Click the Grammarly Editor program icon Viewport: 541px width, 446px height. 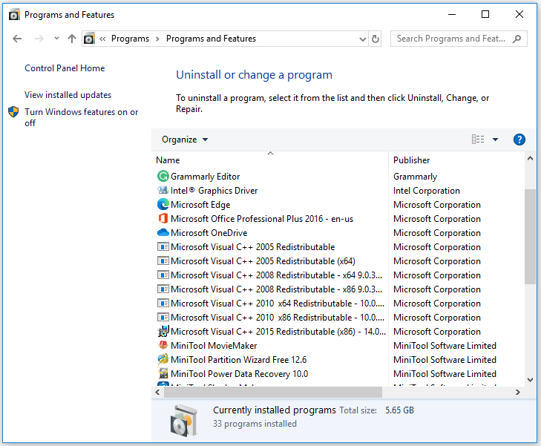[163, 177]
